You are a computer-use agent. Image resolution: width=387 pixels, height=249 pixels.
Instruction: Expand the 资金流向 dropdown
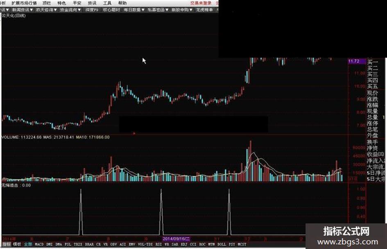(70, 10)
